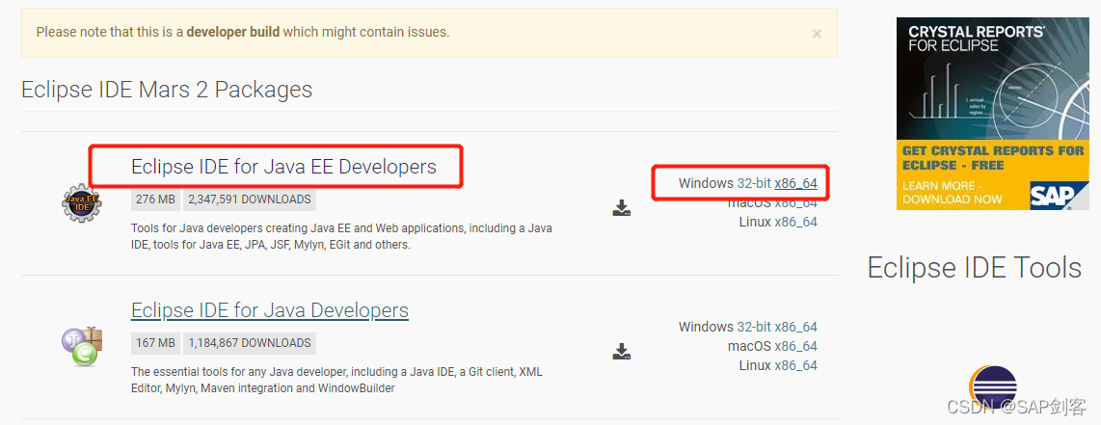The height and width of the screenshot is (425, 1101).
Task: Click the Java Developers package icon
Action: point(81,346)
